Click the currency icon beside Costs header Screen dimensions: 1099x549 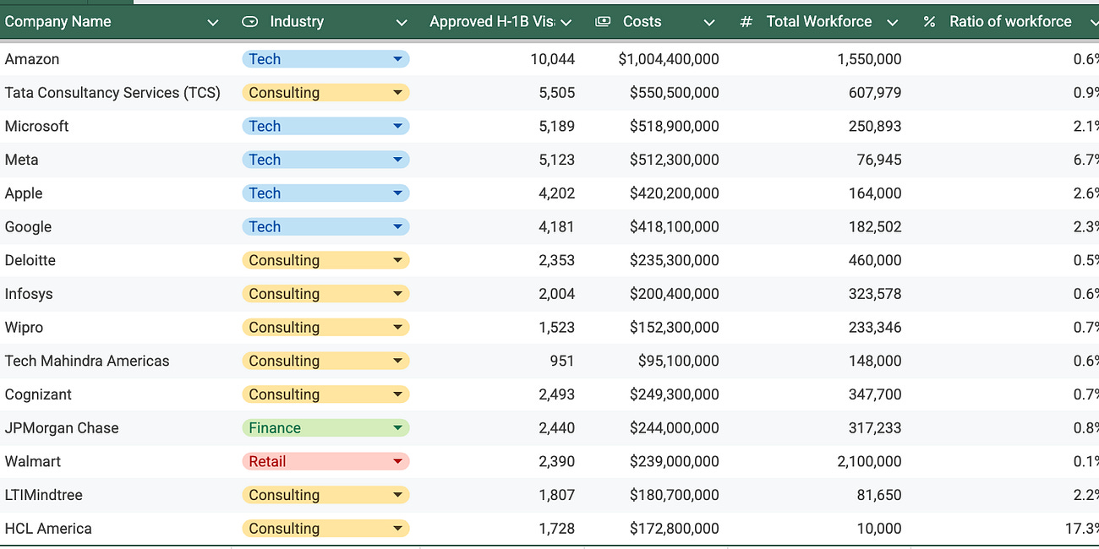click(x=603, y=22)
